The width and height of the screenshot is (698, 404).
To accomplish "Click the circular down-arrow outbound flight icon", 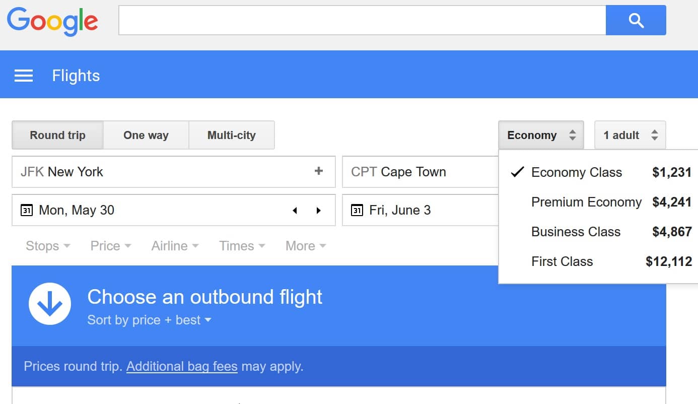I will [50, 304].
